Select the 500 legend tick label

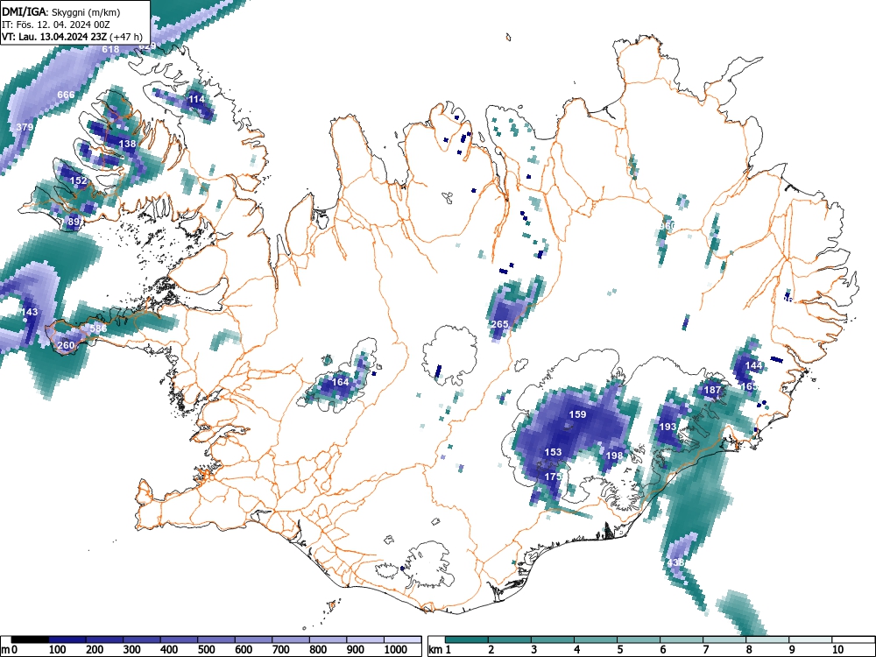(206, 650)
